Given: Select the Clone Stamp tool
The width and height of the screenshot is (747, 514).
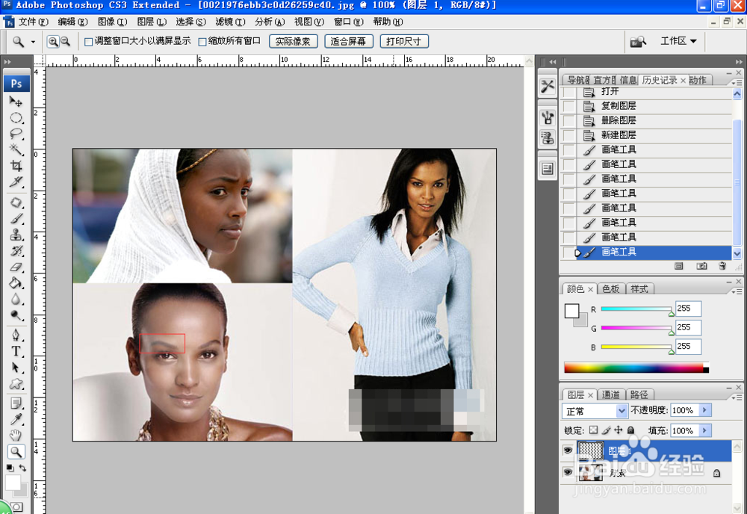Looking at the screenshot, I should 16,235.
